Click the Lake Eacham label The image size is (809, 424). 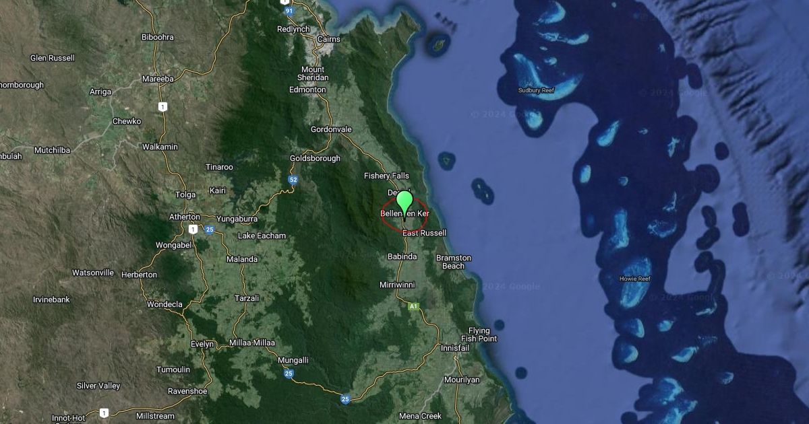tap(262, 236)
